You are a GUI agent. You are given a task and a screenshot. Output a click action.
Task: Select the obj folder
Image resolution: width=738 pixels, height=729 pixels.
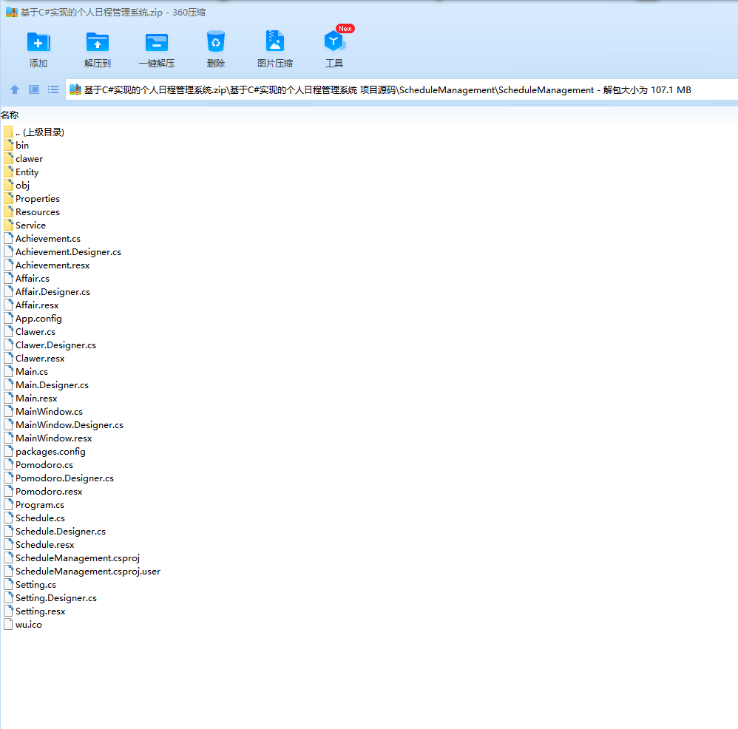(x=17, y=186)
